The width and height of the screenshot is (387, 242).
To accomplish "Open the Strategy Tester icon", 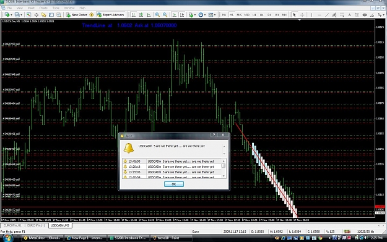I will click(59, 15).
